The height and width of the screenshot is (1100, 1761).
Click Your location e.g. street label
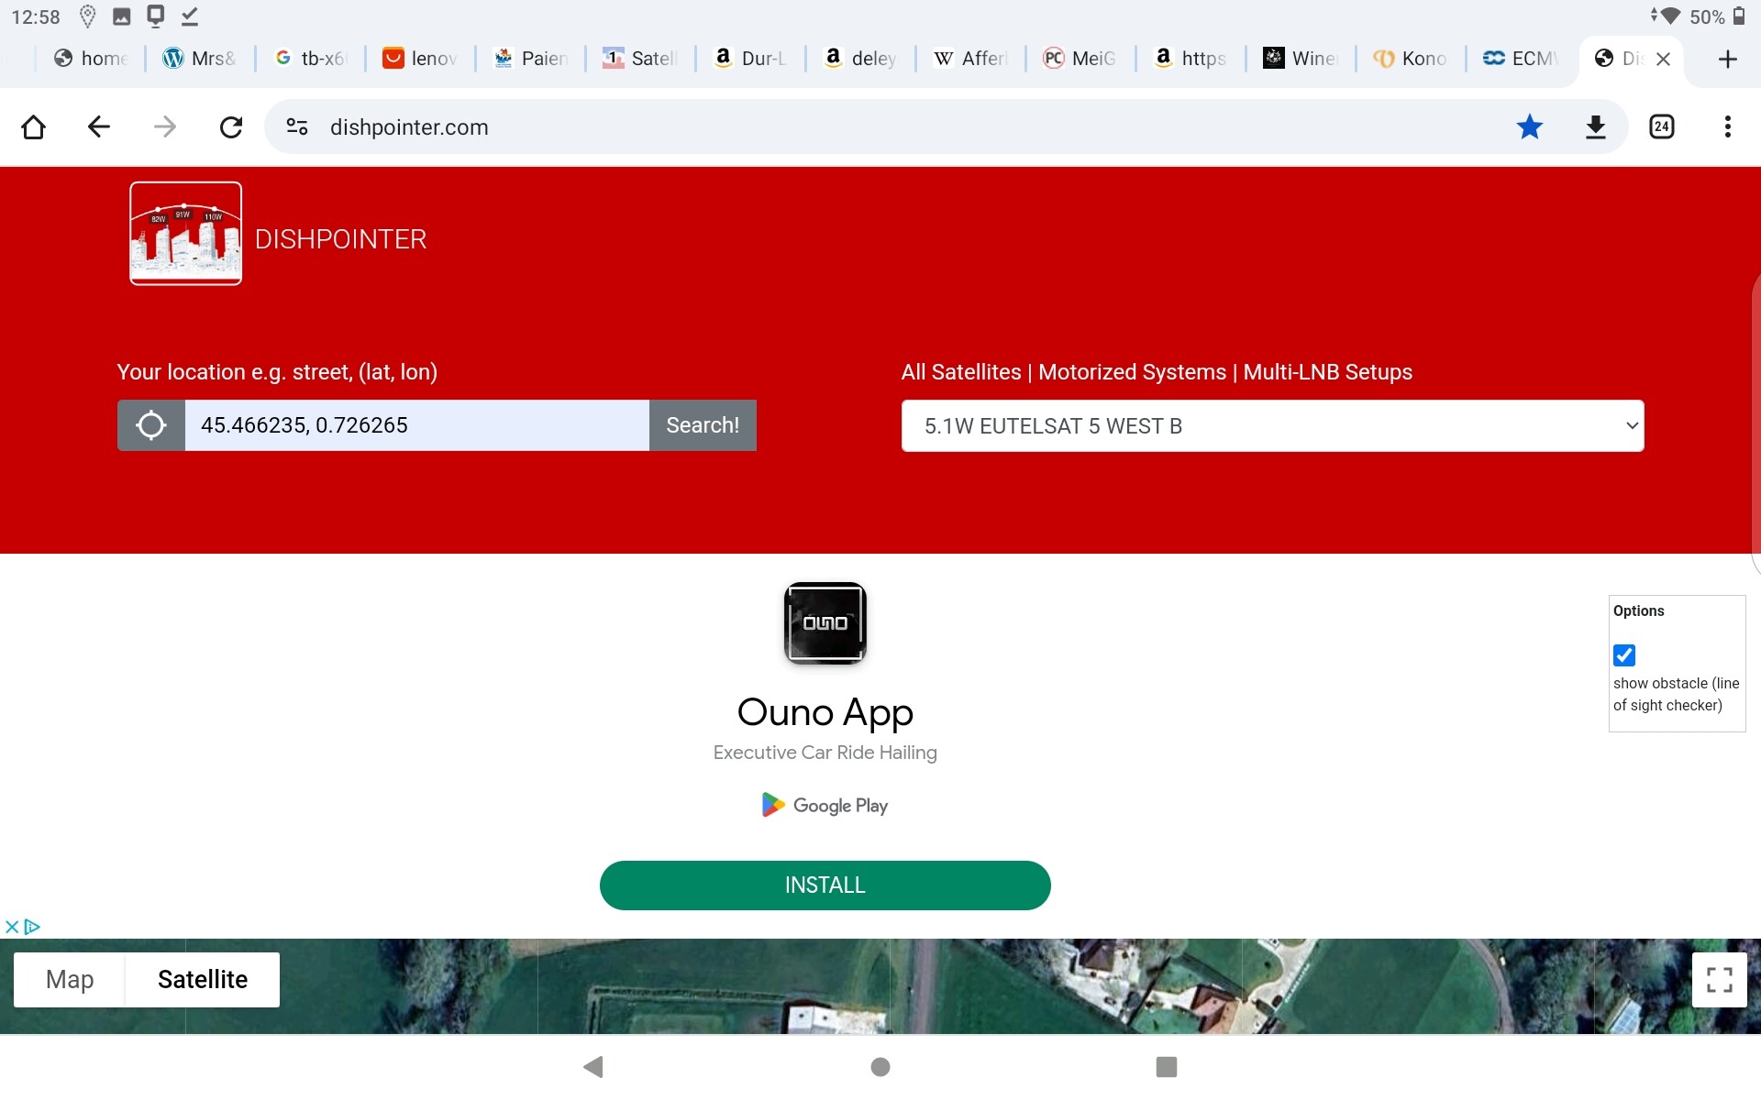point(277,372)
